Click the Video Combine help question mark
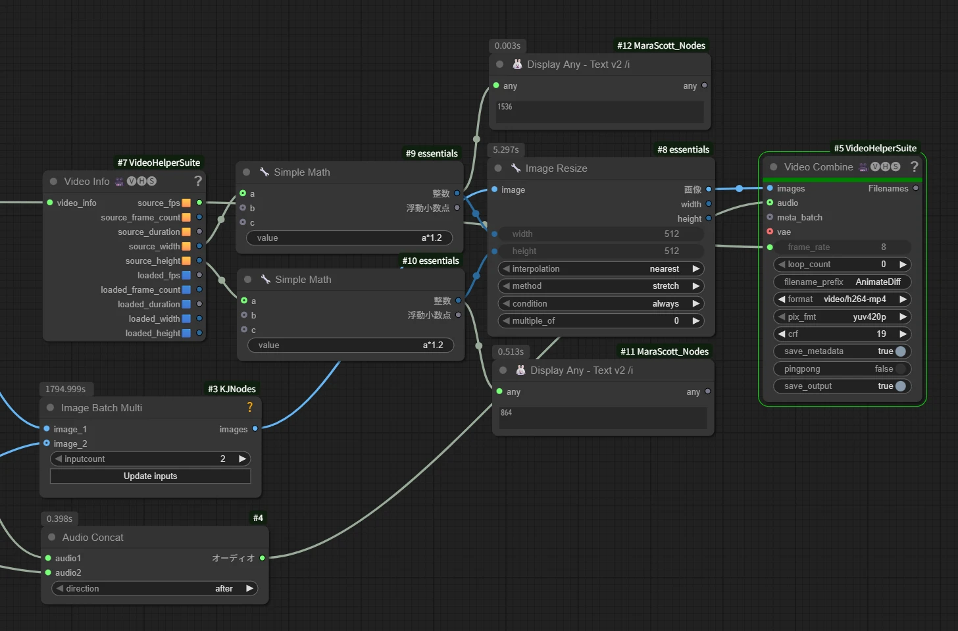This screenshot has height=631, width=958. click(914, 166)
